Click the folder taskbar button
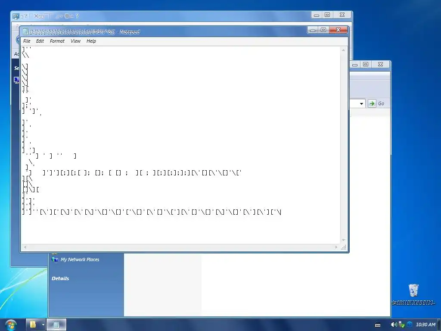Viewport: 441px width, 331px height. coord(33,325)
